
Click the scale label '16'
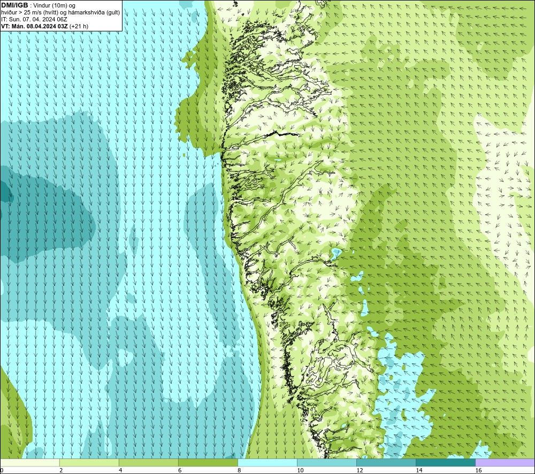pos(478,470)
